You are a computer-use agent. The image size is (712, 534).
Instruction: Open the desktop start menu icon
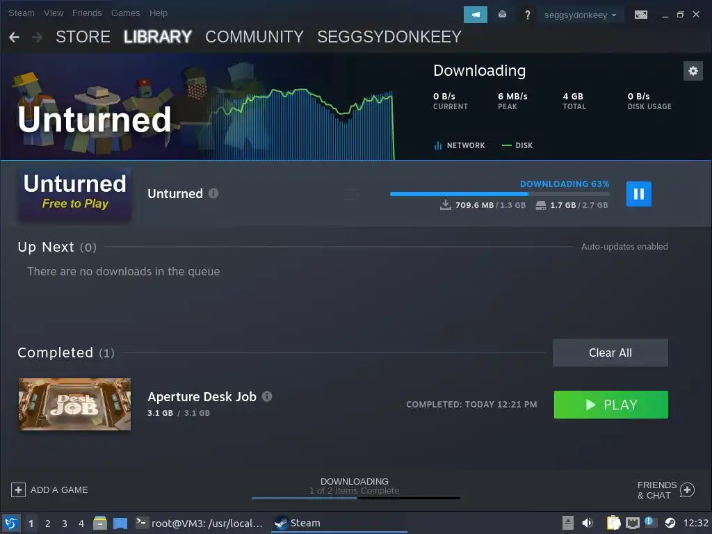[x=11, y=523]
